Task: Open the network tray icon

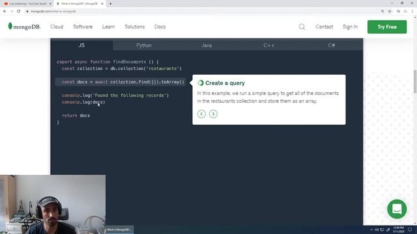Action: click(382, 229)
